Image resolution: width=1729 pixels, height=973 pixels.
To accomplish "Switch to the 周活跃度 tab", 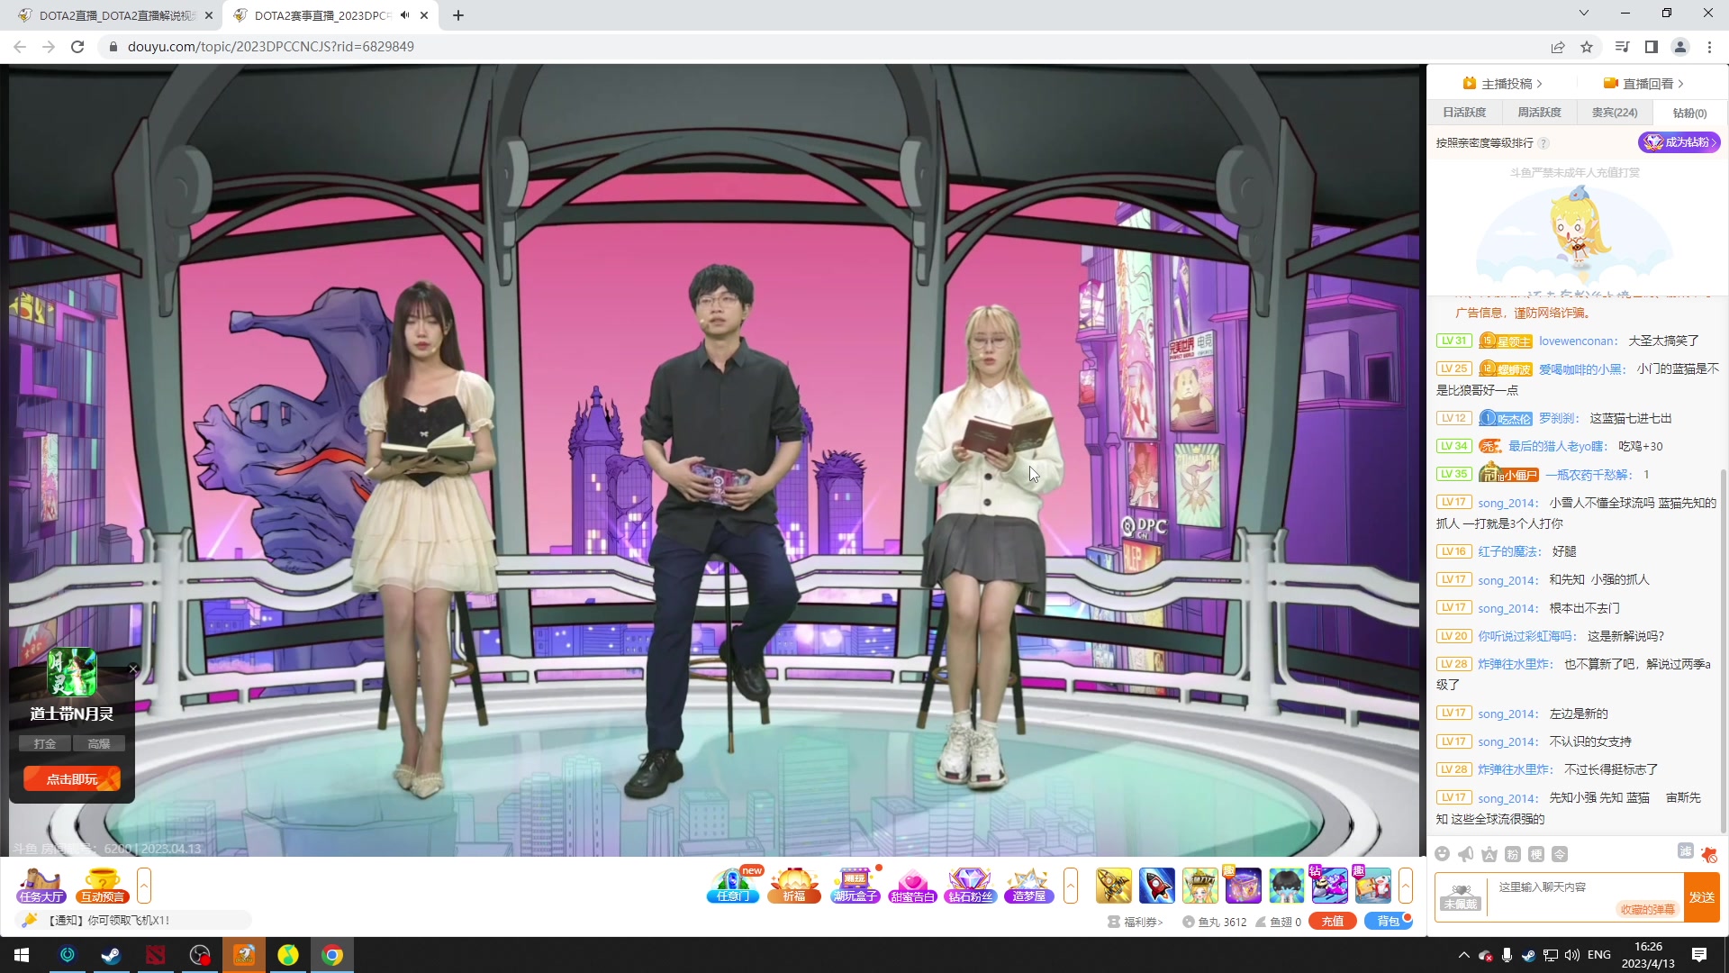I will point(1539,113).
